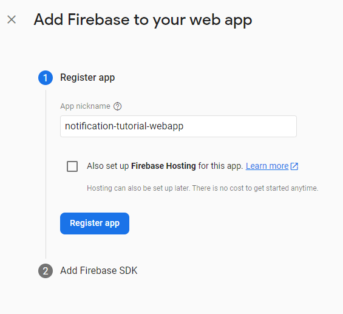This screenshot has height=314, width=343.
Task: Click the external-link icon after Learn more
Action: pyautogui.click(x=294, y=166)
